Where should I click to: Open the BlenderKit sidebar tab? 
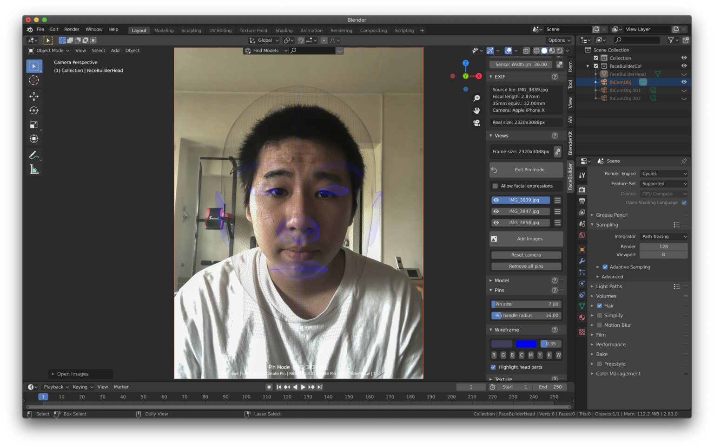[570, 143]
